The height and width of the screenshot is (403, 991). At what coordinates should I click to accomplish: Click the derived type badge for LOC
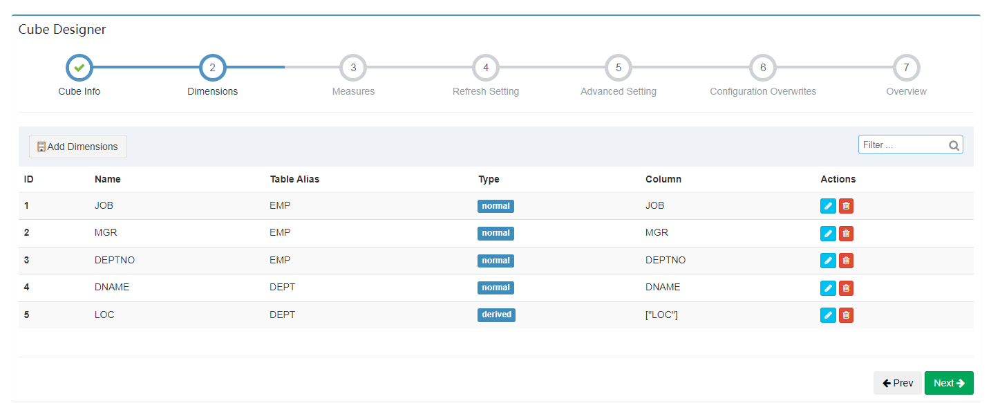click(x=496, y=315)
